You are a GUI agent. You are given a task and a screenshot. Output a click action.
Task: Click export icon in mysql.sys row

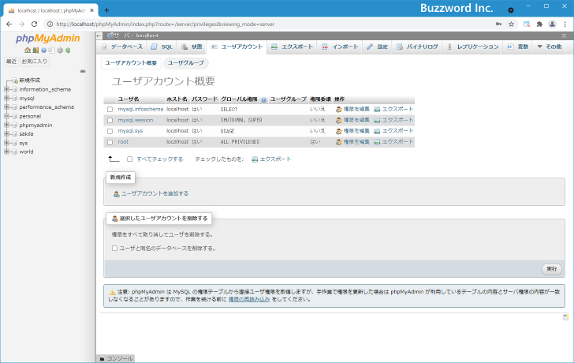[377, 131]
